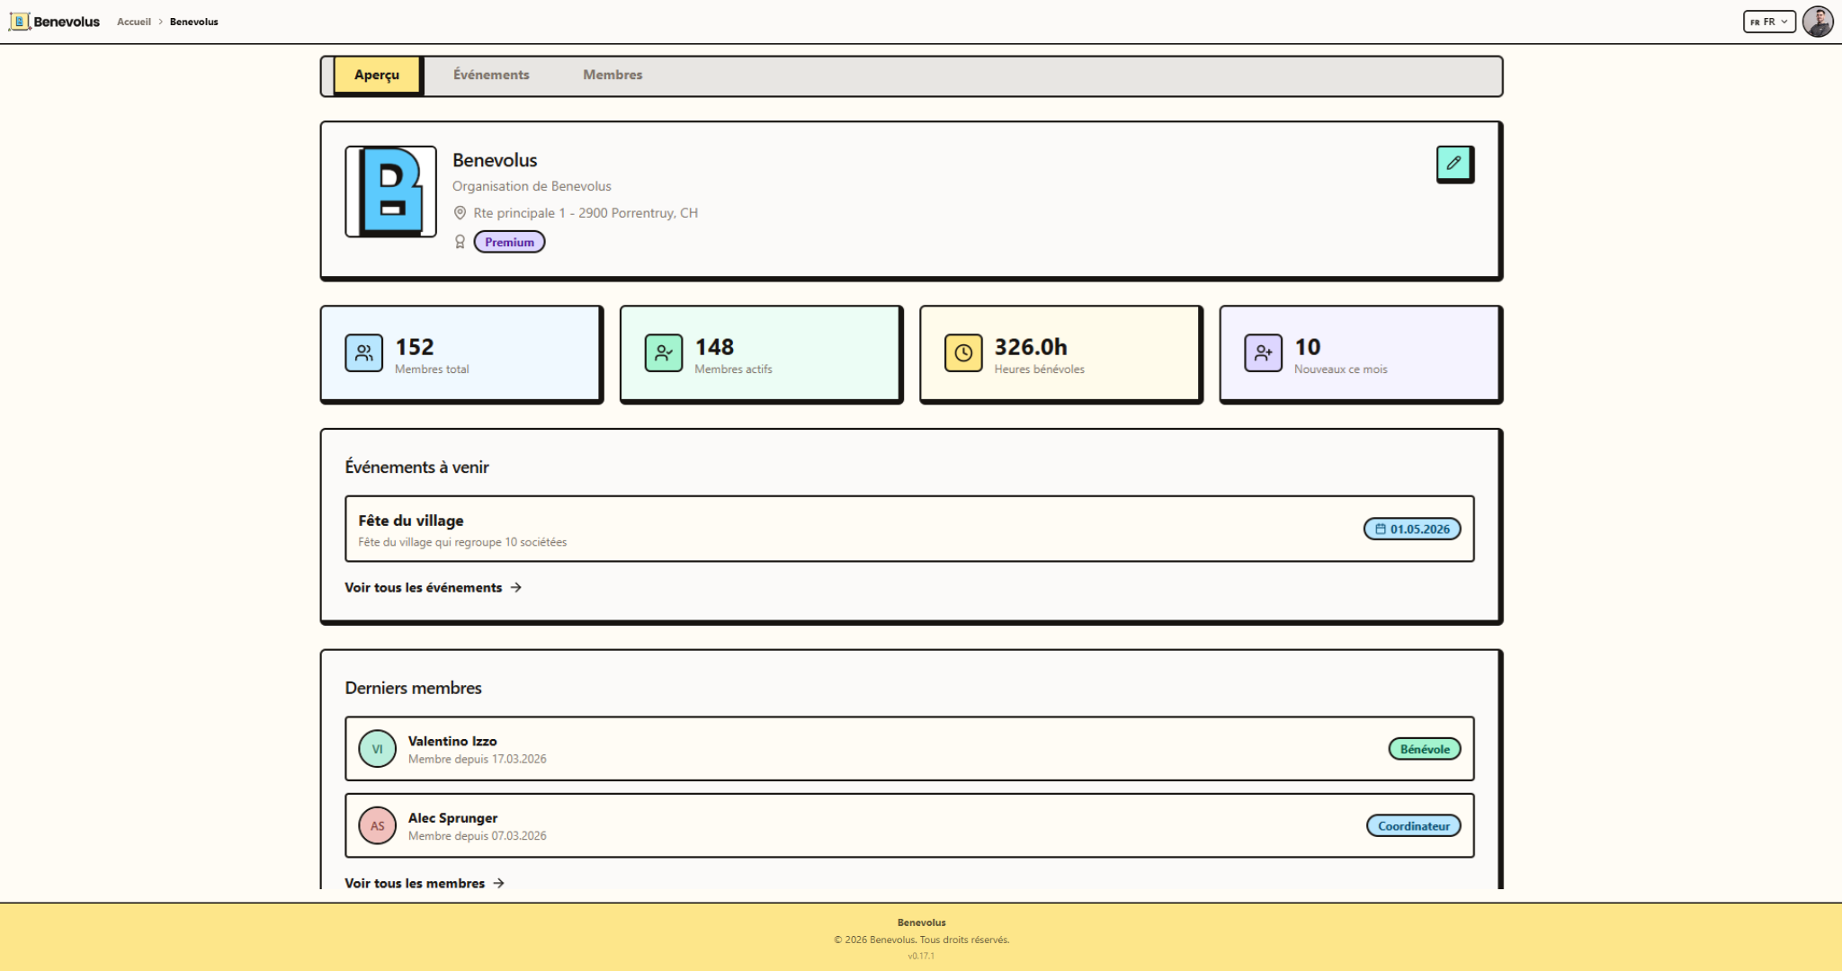This screenshot has width=1842, height=971.
Task: Open Voir tous les événements link
Action: point(434,587)
